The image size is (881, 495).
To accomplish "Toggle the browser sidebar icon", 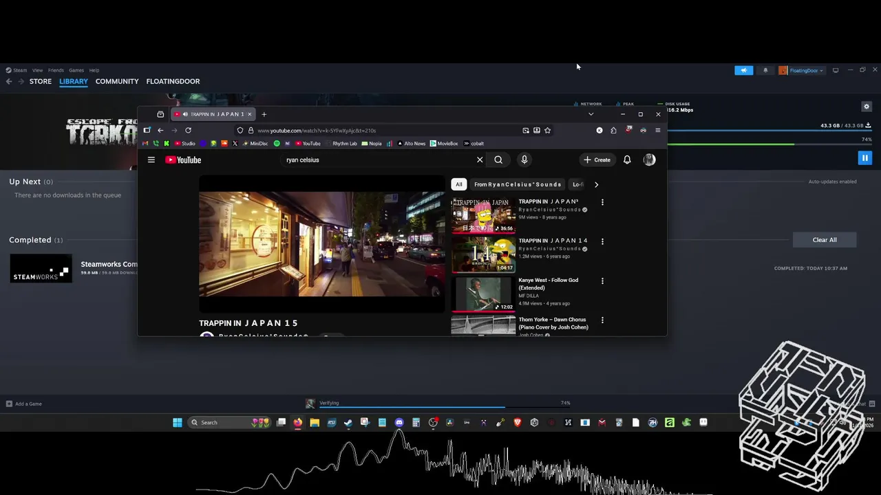I will tap(147, 130).
